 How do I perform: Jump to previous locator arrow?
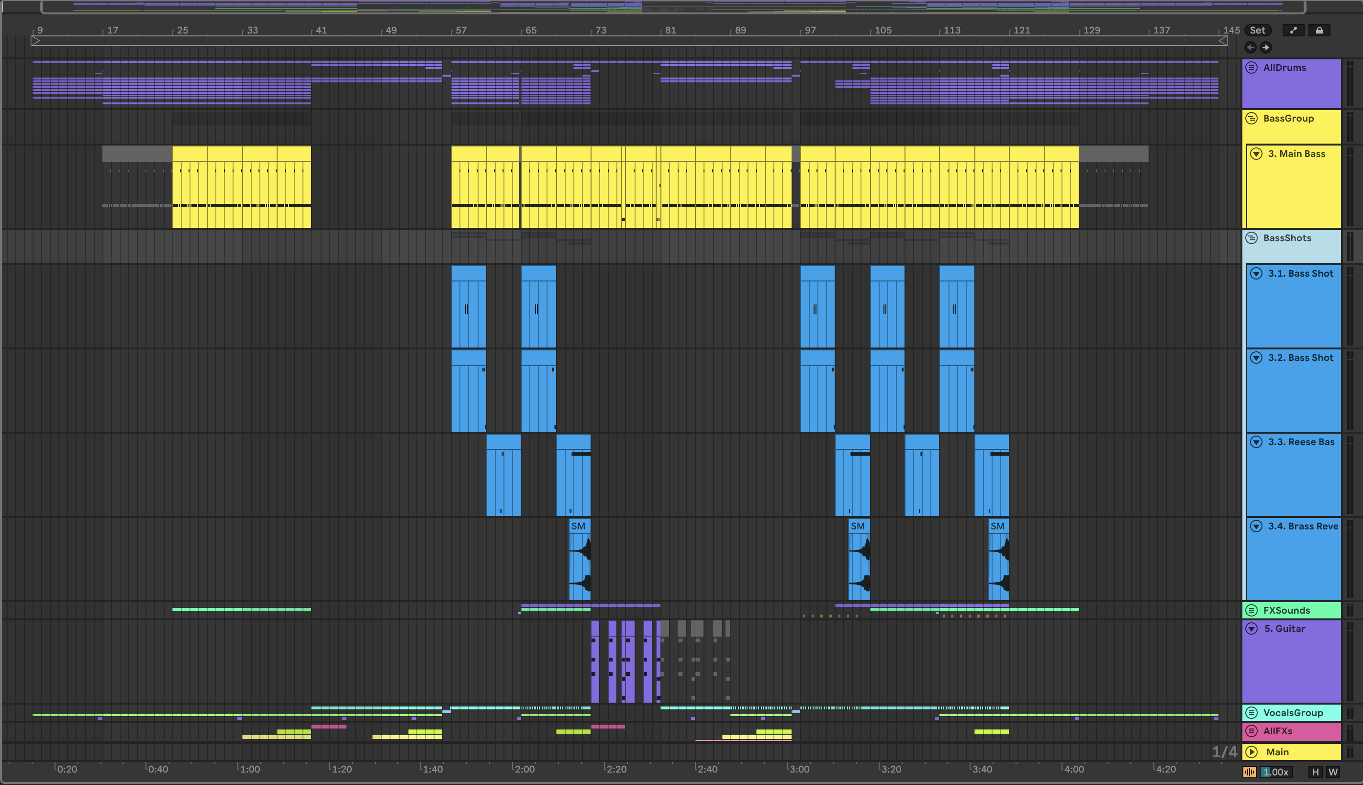click(1251, 47)
